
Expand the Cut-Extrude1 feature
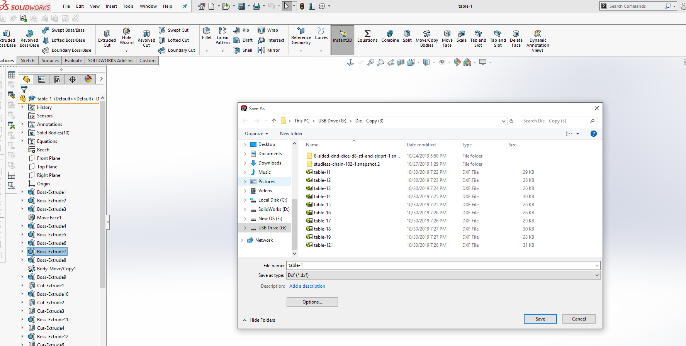pyautogui.click(x=22, y=286)
